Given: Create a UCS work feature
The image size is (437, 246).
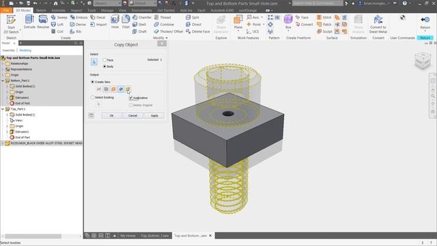Looking at the screenshot, I should (253, 31).
